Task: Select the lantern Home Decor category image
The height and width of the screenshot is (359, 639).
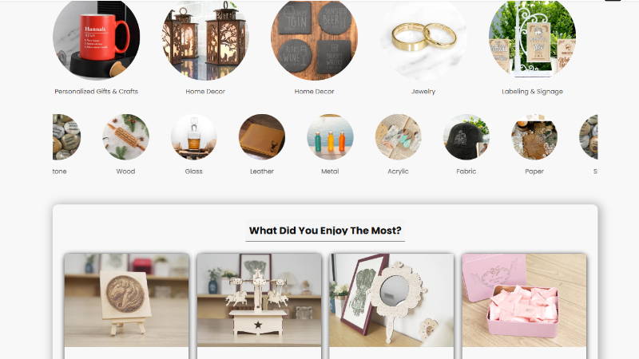Action: point(205,39)
